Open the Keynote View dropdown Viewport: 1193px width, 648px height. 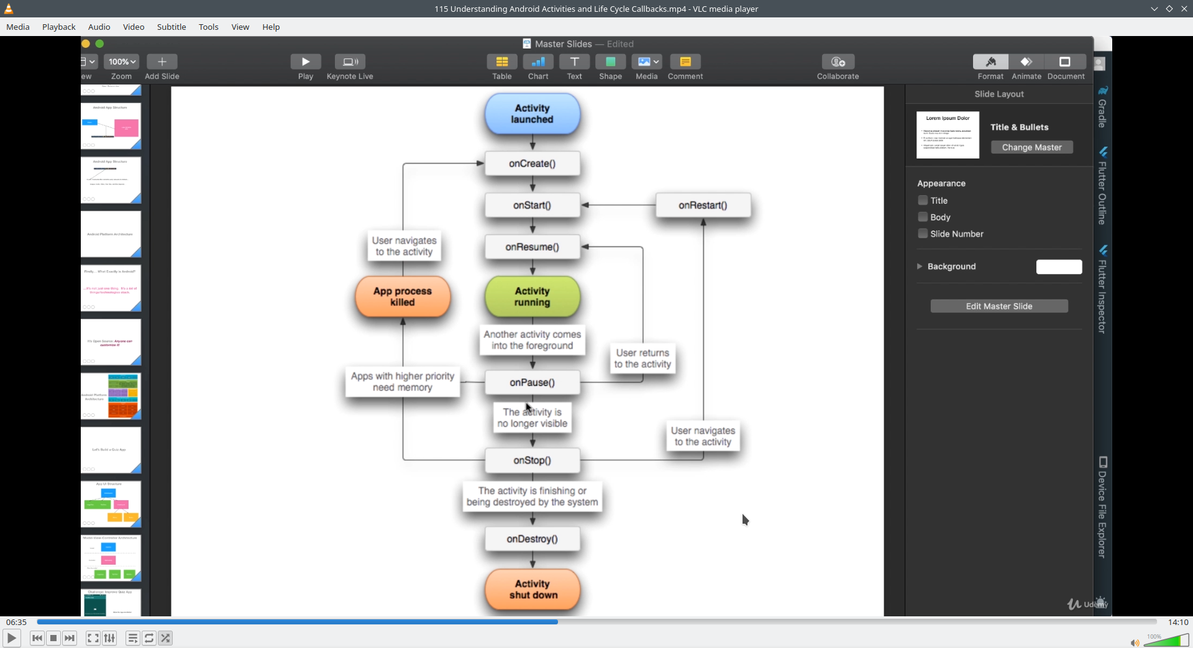click(x=89, y=62)
